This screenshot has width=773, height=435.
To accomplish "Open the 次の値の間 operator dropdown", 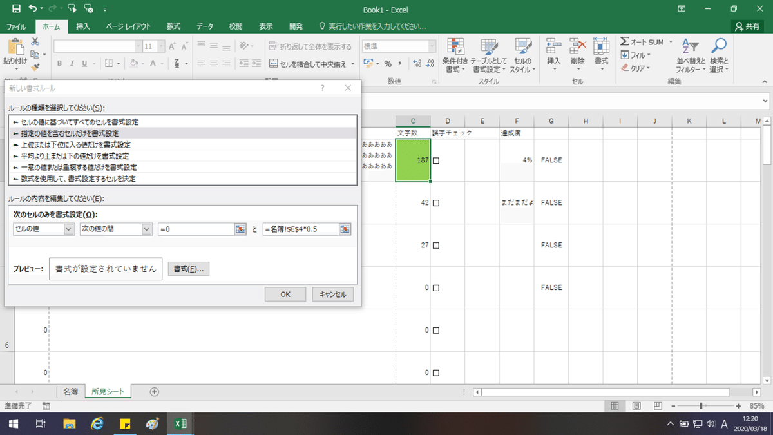I will pos(146,229).
